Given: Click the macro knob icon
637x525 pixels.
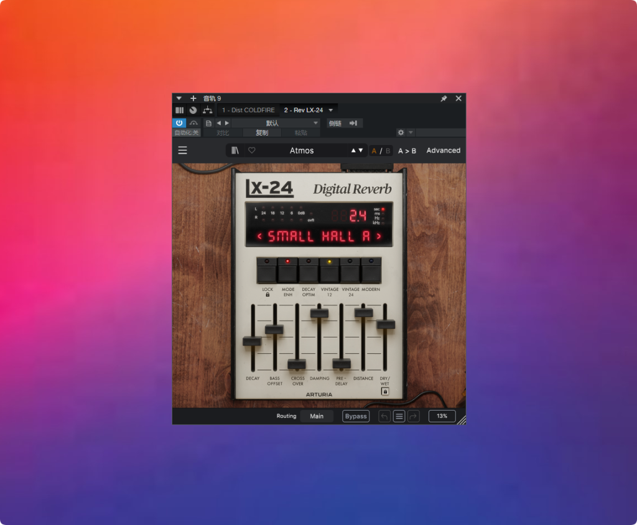Looking at the screenshot, I should [193, 110].
